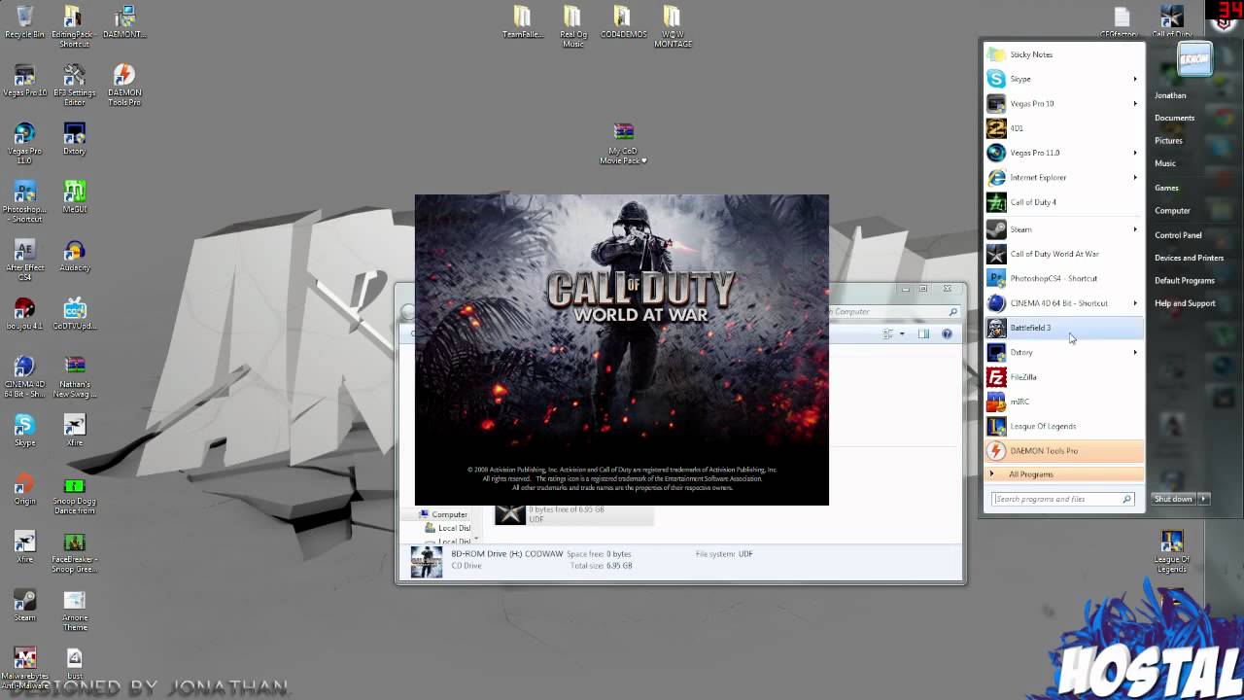Open FileZilla from Start menu

(x=1063, y=377)
